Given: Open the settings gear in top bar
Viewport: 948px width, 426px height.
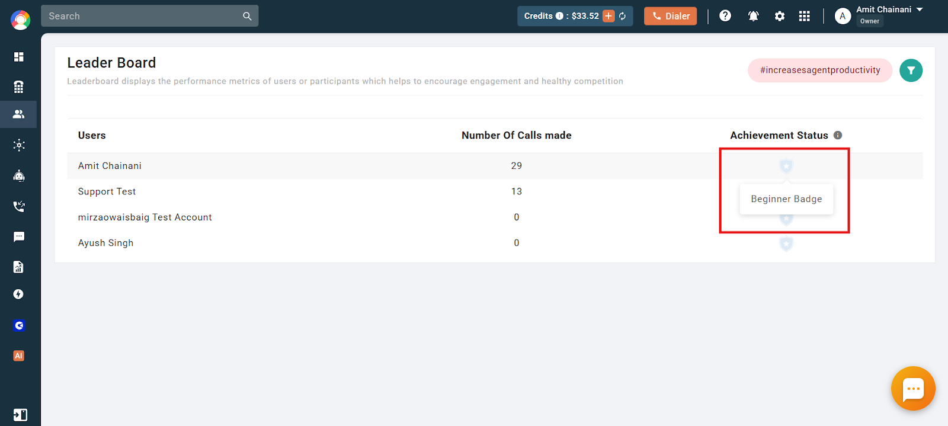Looking at the screenshot, I should 780,16.
